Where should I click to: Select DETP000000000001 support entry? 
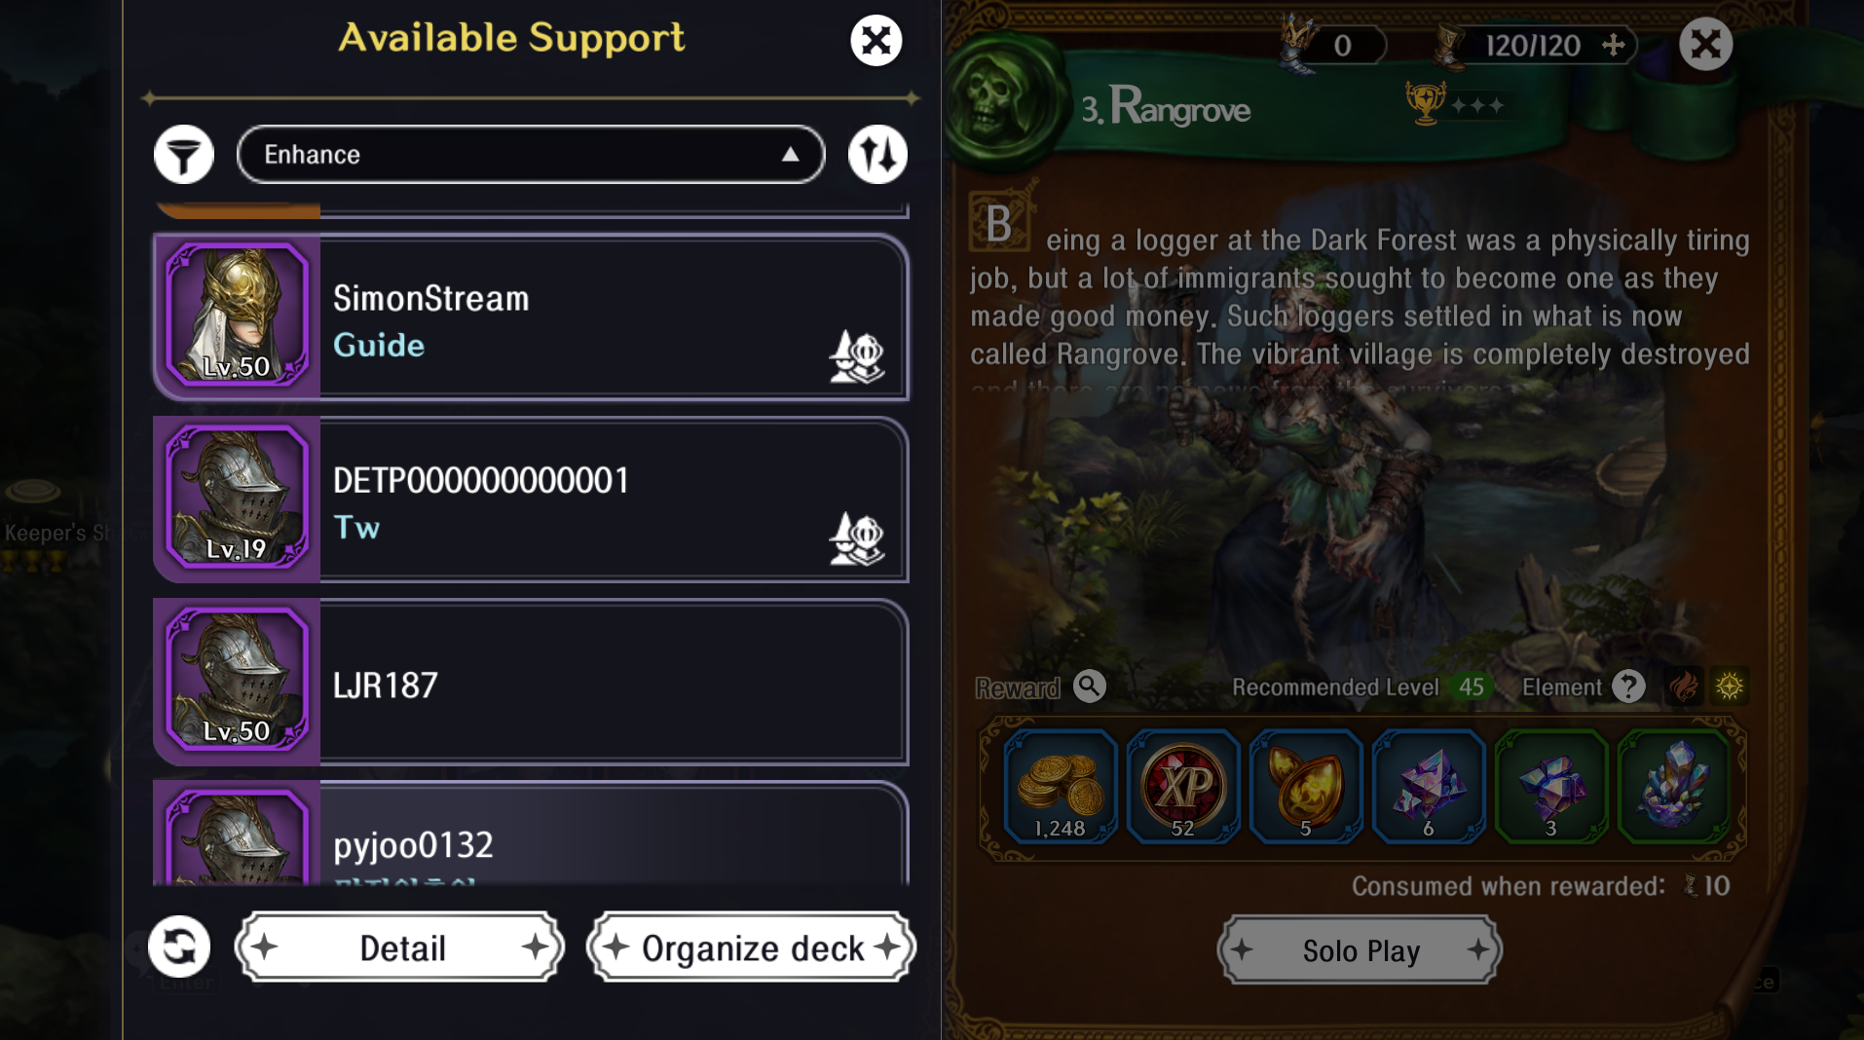coord(531,500)
